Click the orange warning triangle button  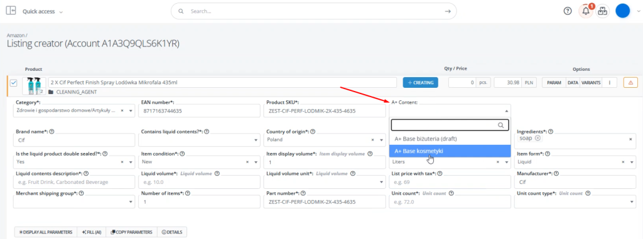point(630,82)
